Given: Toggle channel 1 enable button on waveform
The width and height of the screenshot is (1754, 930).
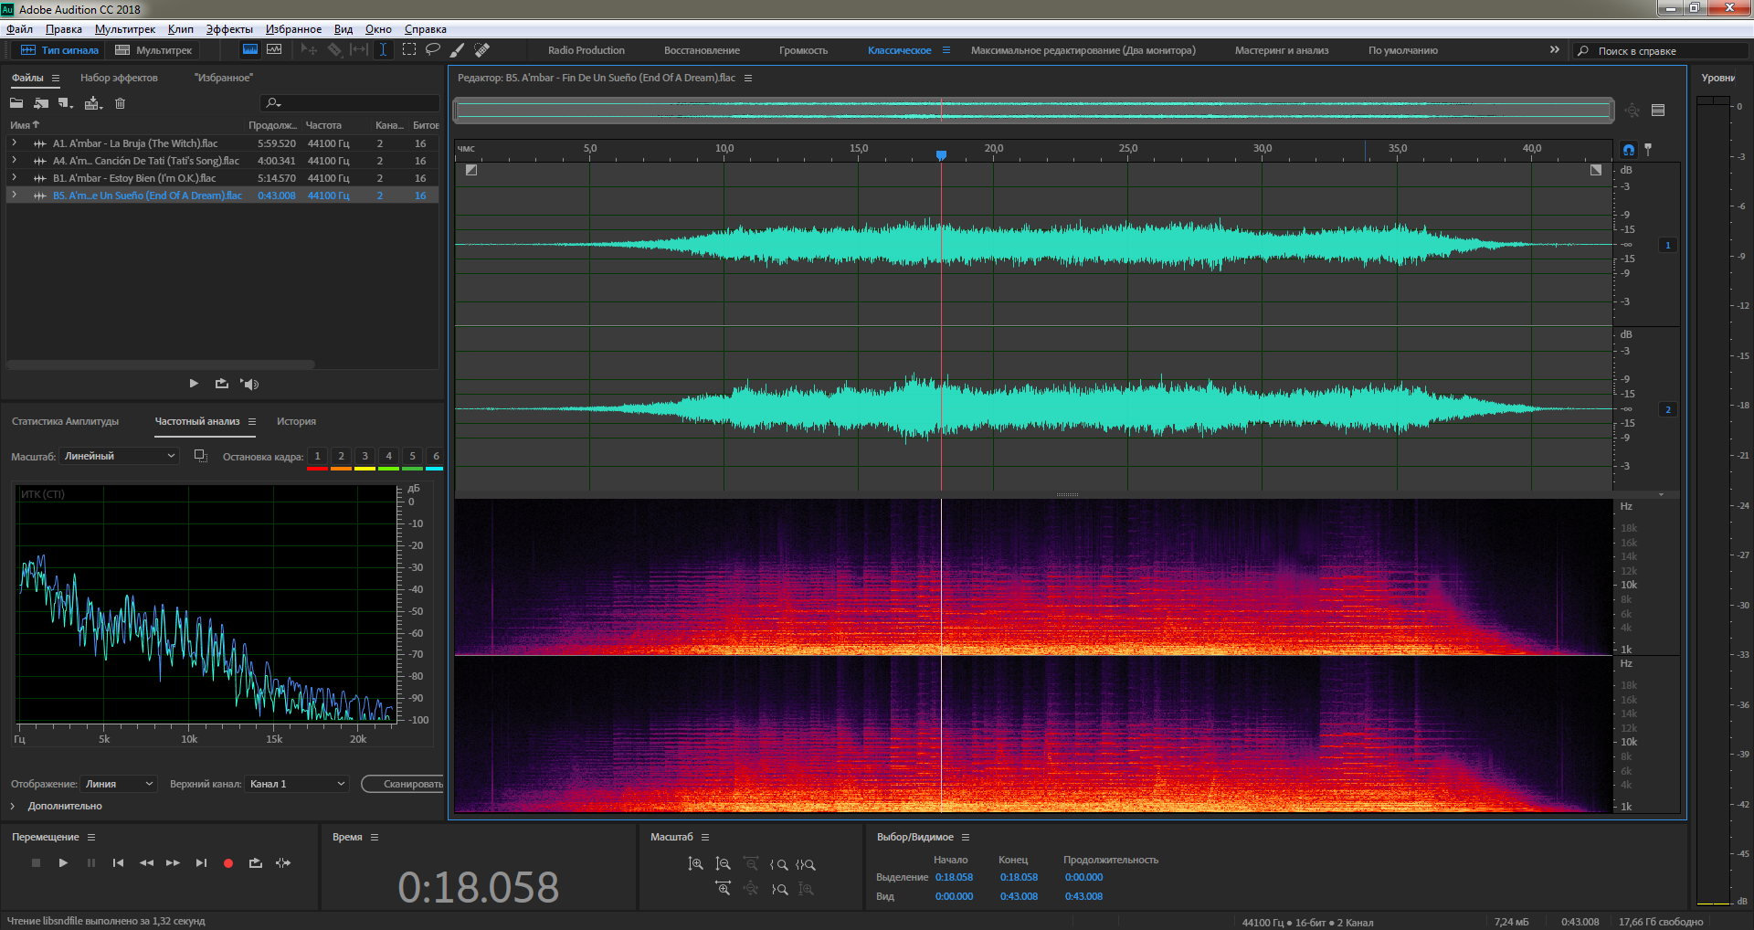Looking at the screenshot, I should (1668, 245).
